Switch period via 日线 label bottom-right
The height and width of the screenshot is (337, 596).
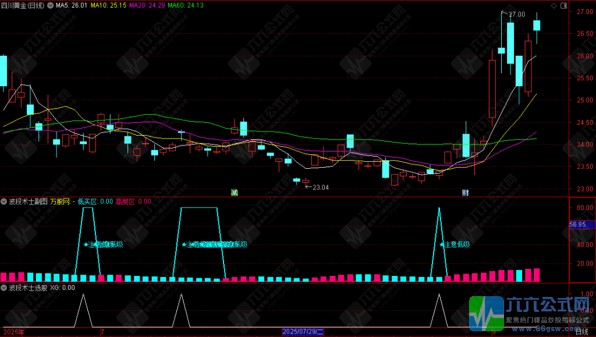[x=582, y=332]
